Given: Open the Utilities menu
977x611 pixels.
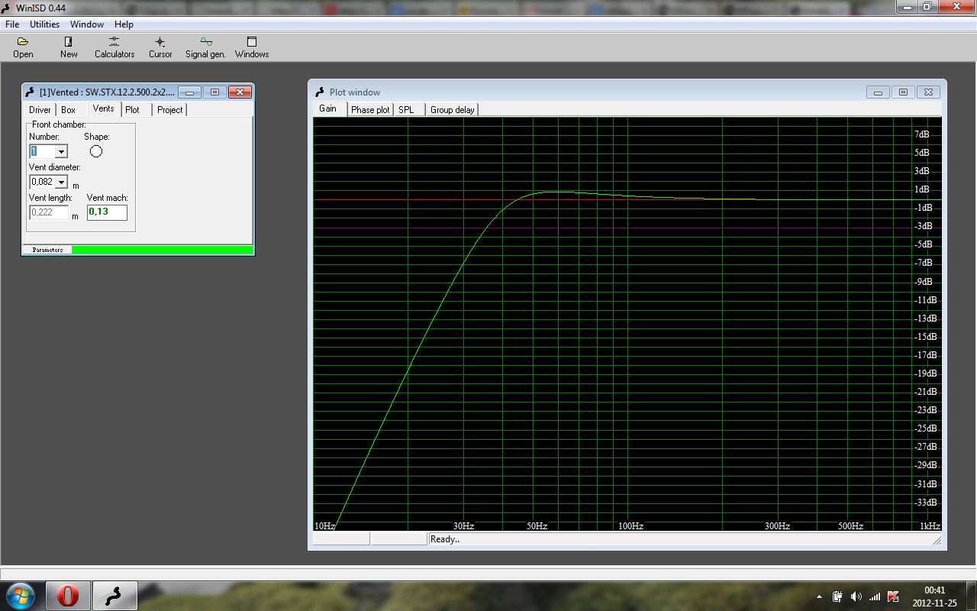Looking at the screenshot, I should point(44,24).
